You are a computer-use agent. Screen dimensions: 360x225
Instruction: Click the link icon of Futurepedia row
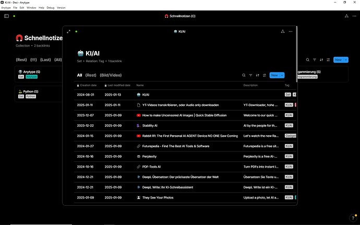pos(138,146)
